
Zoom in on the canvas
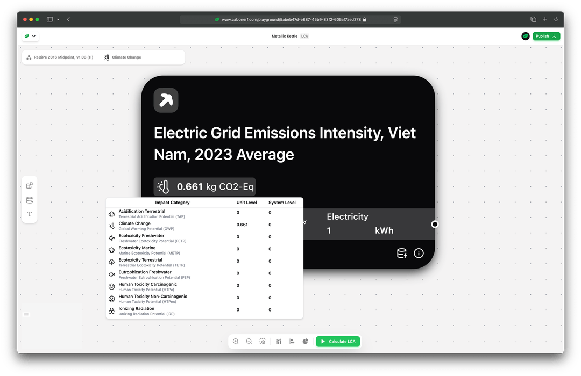click(x=236, y=341)
